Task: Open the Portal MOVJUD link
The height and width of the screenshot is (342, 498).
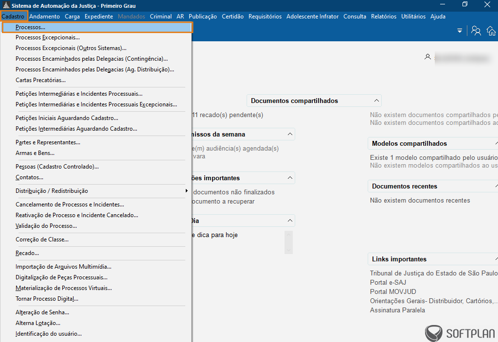Action: (393, 291)
